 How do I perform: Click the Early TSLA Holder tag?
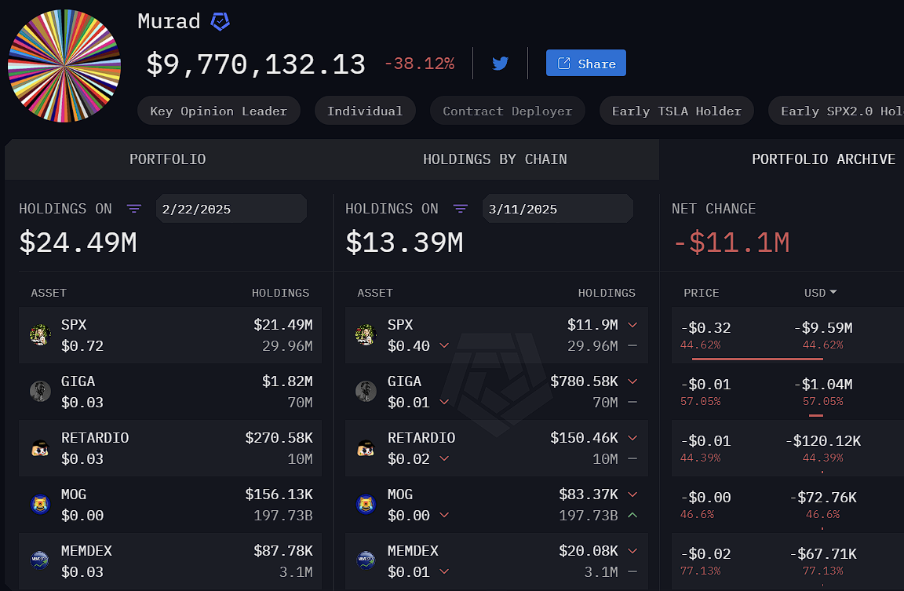tap(676, 111)
